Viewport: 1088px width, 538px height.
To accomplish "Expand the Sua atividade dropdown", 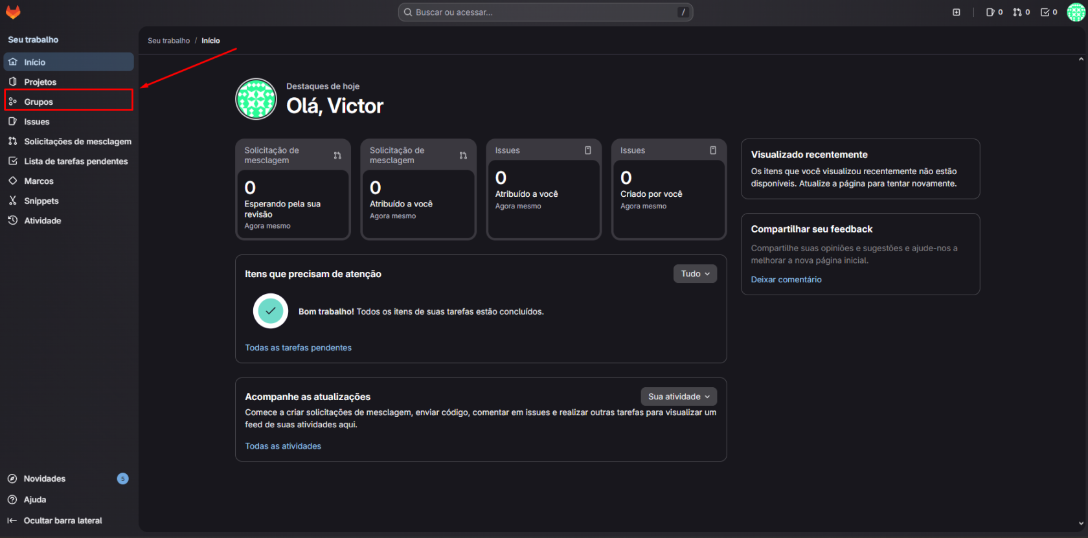I will (679, 396).
